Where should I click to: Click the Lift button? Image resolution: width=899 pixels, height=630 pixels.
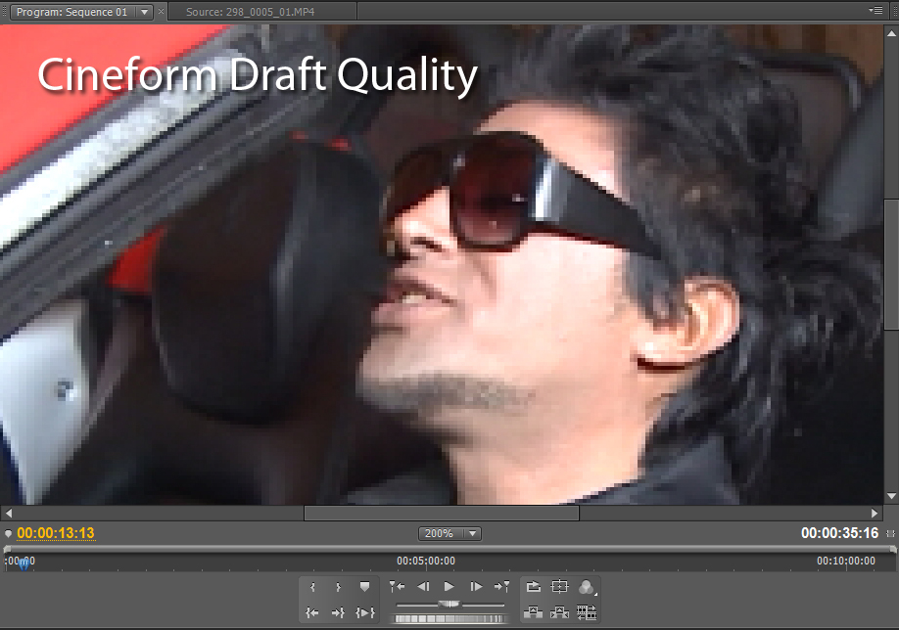click(x=534, y=612)
